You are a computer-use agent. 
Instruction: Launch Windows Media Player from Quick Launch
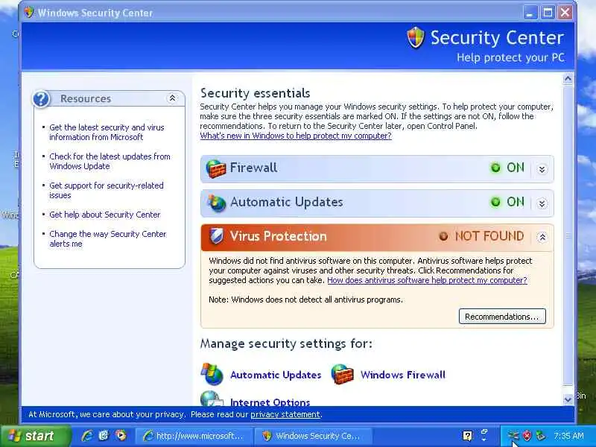click(x=121, y=436)
